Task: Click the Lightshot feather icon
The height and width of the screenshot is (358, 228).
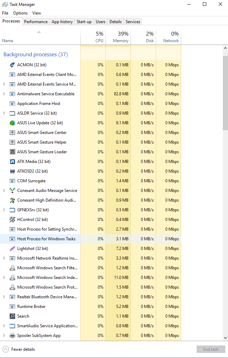Action: click(x=12, y=249)
